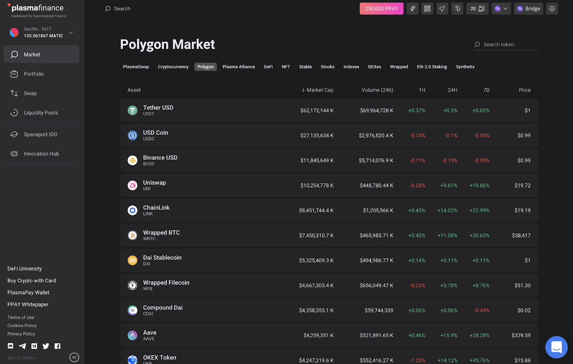Open the Telegram community link
The height and width of the screenshot is (364, 573).
point(22,346)
